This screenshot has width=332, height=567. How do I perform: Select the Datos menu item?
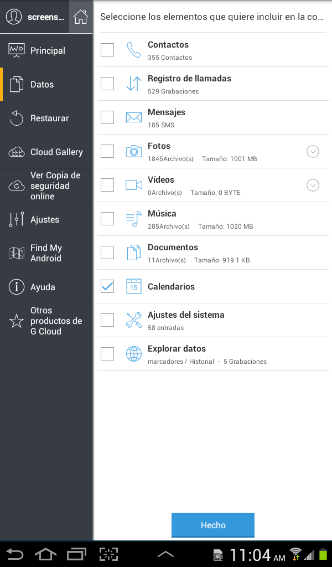(46, 84)
